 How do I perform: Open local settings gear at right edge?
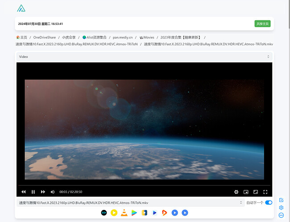[281, 208]
